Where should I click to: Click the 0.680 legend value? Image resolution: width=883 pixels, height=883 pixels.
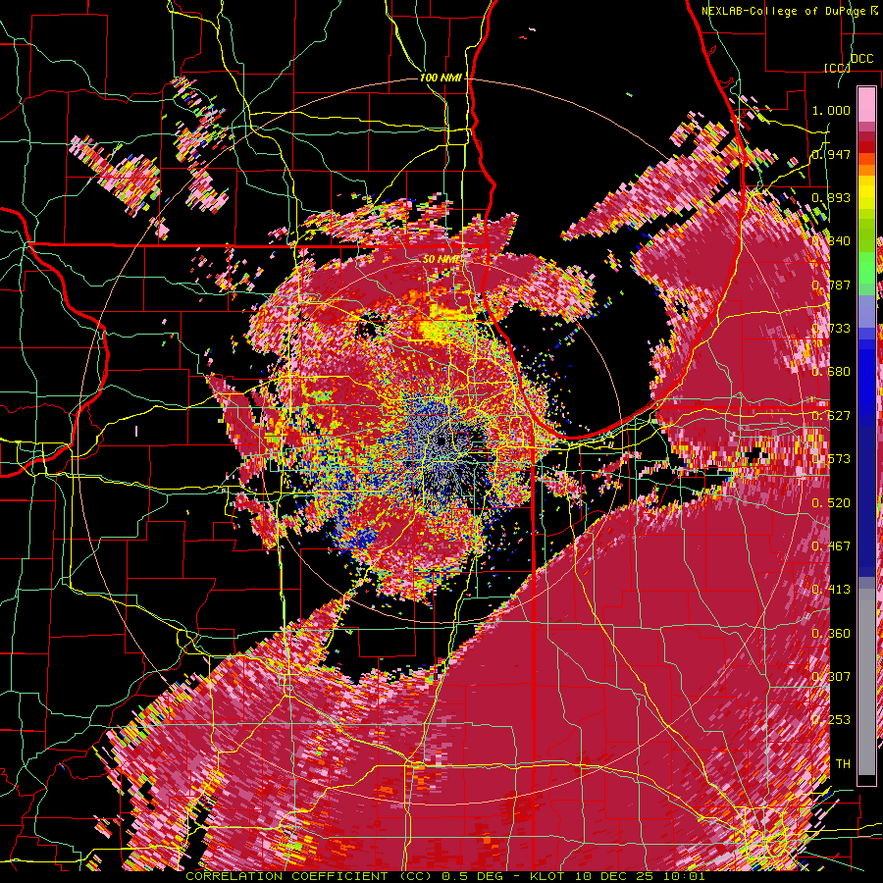831,372
